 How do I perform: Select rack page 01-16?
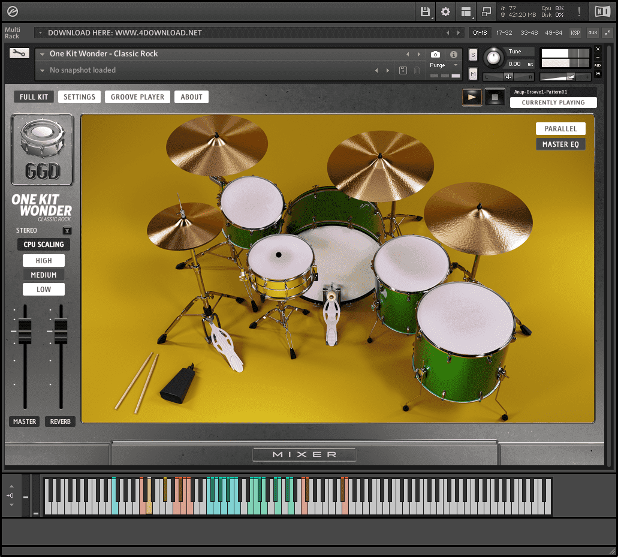click(480, 33)
